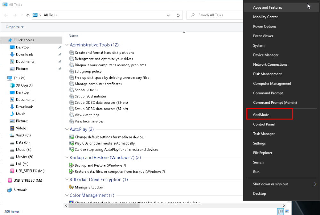Open Power Options from WinX menu

tap(281, 26)
